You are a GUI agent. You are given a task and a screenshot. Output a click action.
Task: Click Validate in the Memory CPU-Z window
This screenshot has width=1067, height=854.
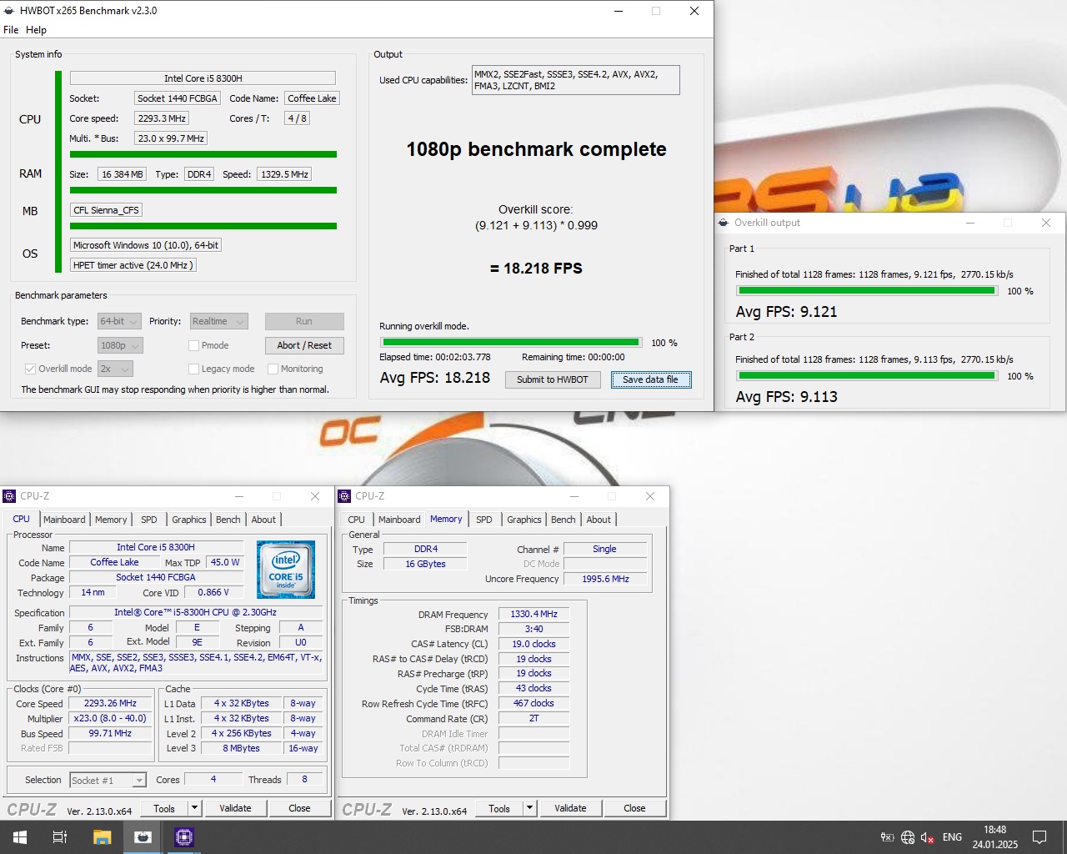pos(570,808)
